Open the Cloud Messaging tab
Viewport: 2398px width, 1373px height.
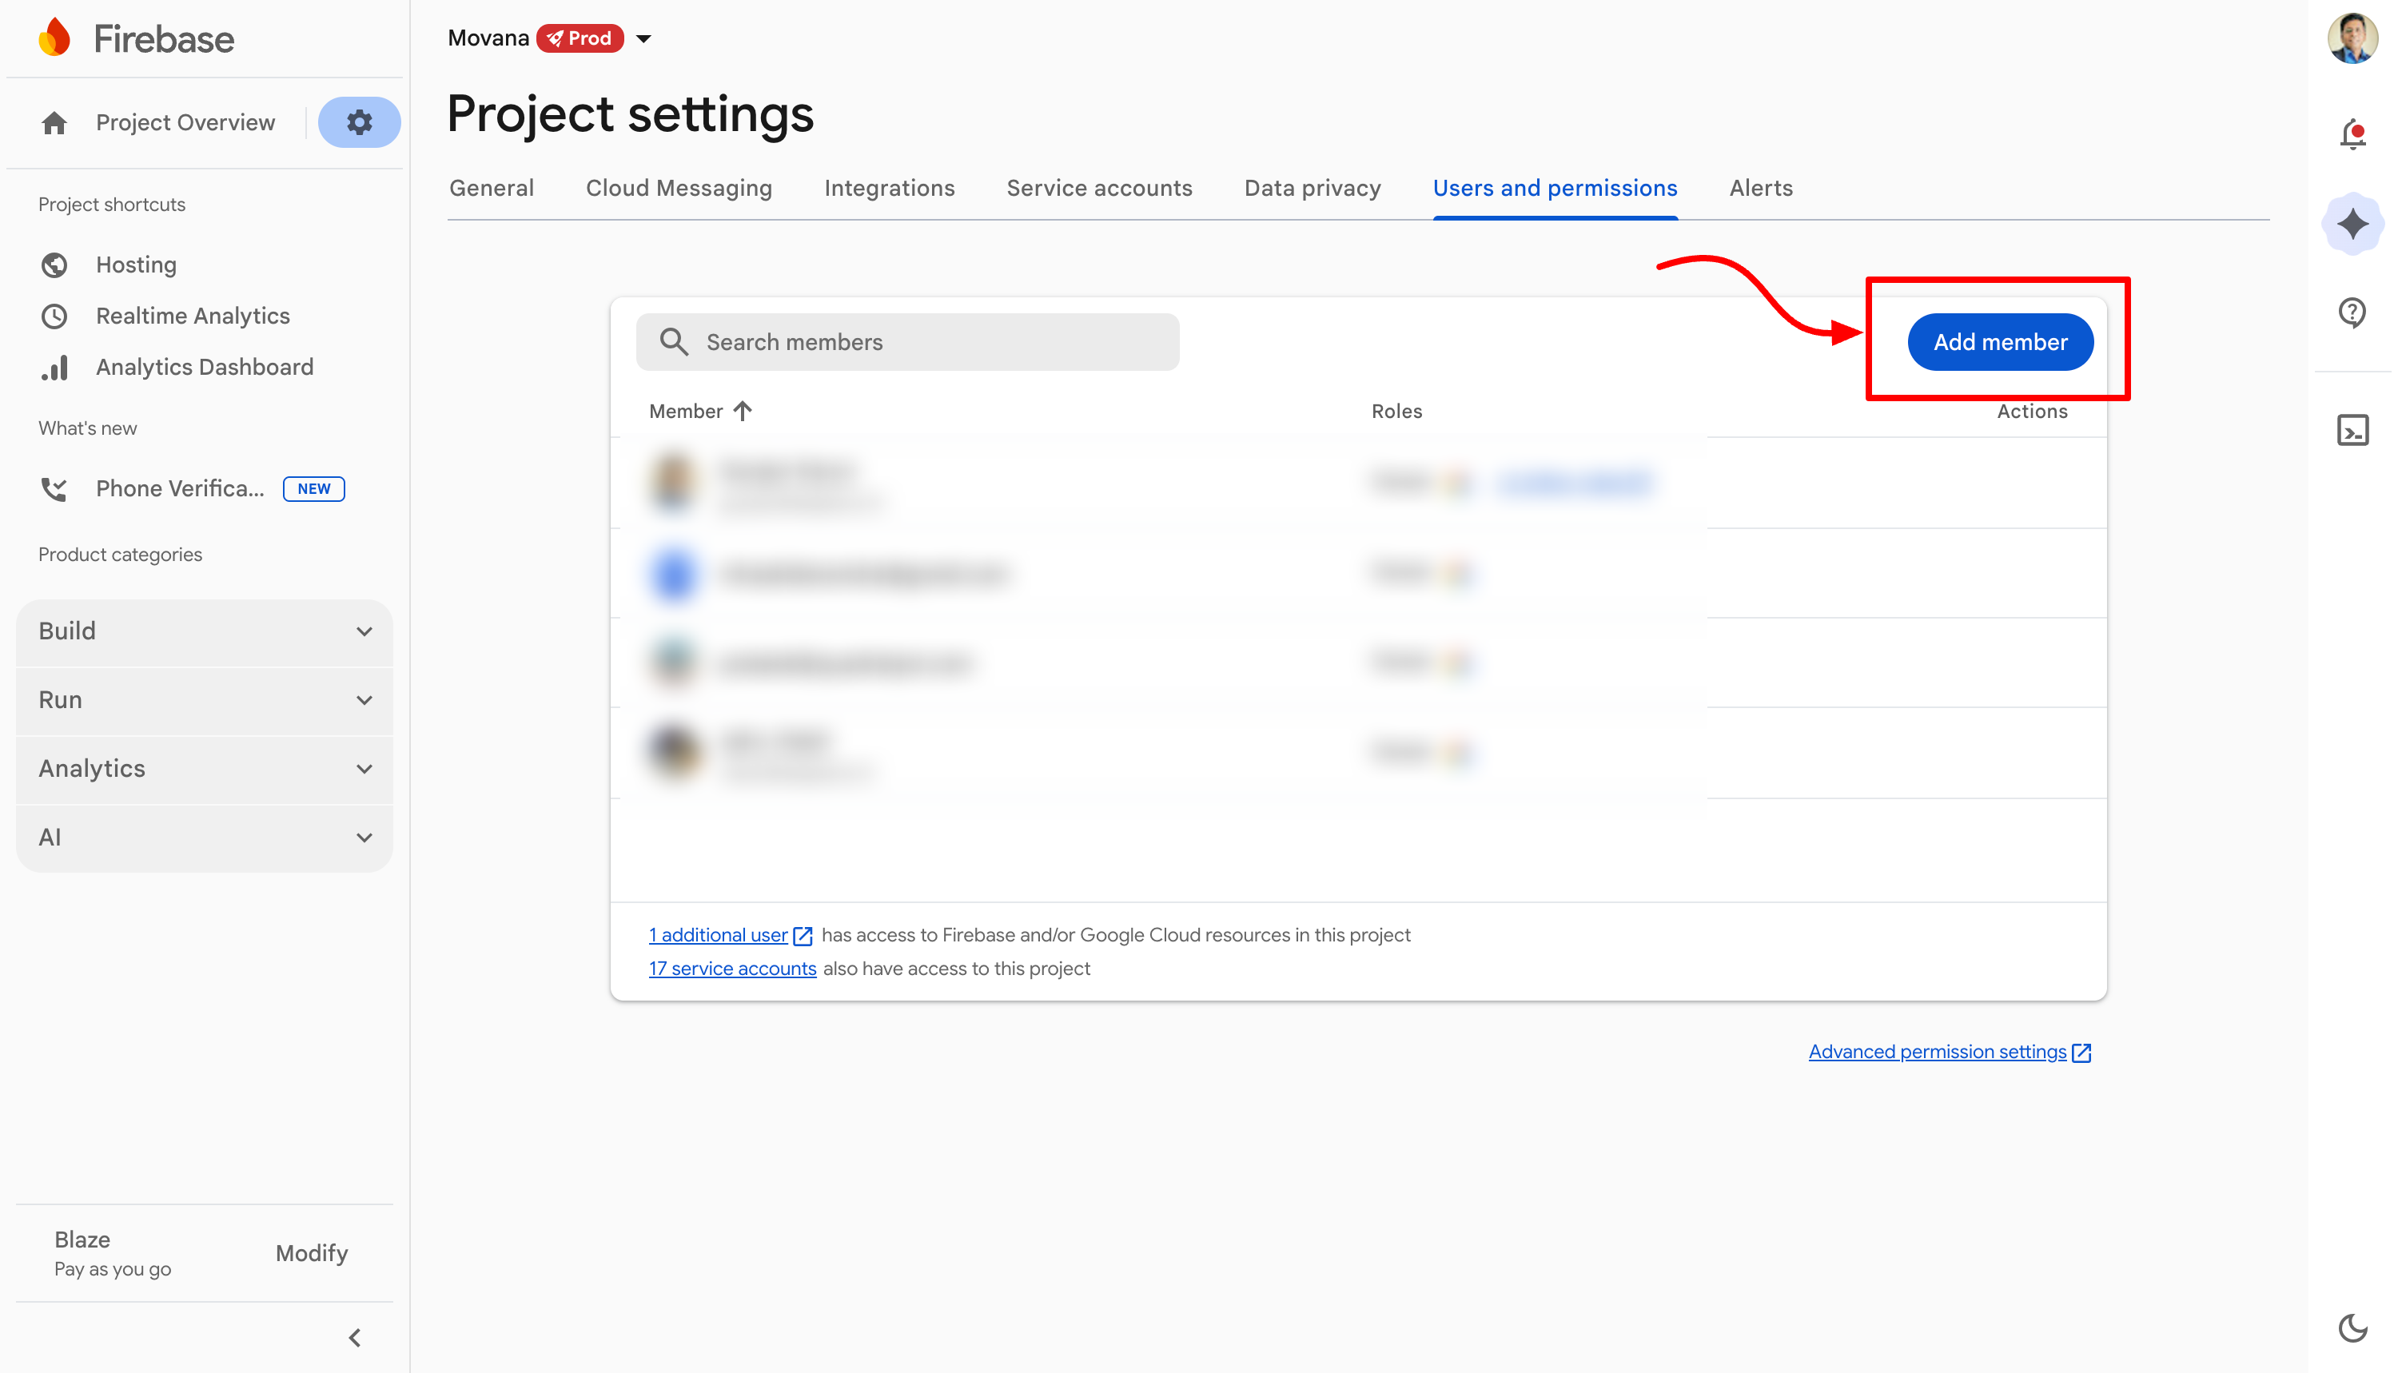[678, 189]
